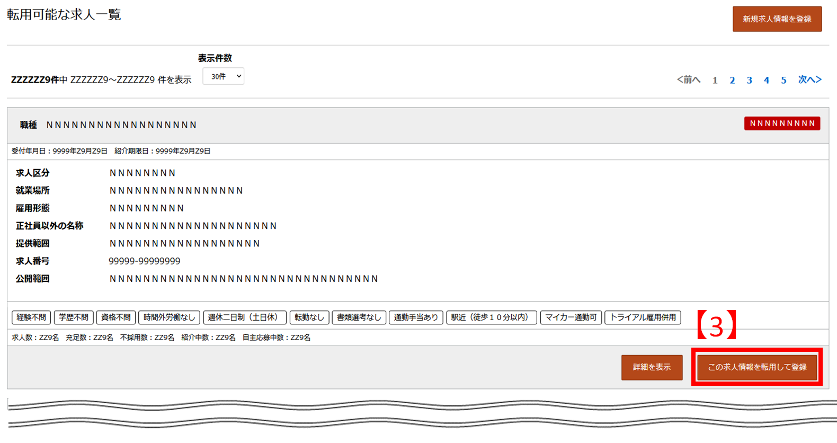The image size is (837, 443).
Task: Click the 就業場所 label
Action: (x=32, y=190)
